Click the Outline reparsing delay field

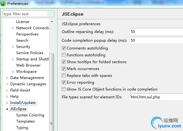[x=156, y=32]
